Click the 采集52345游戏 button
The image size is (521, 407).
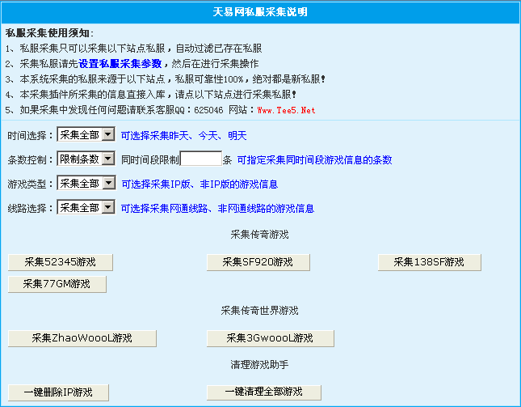[60, 262]
